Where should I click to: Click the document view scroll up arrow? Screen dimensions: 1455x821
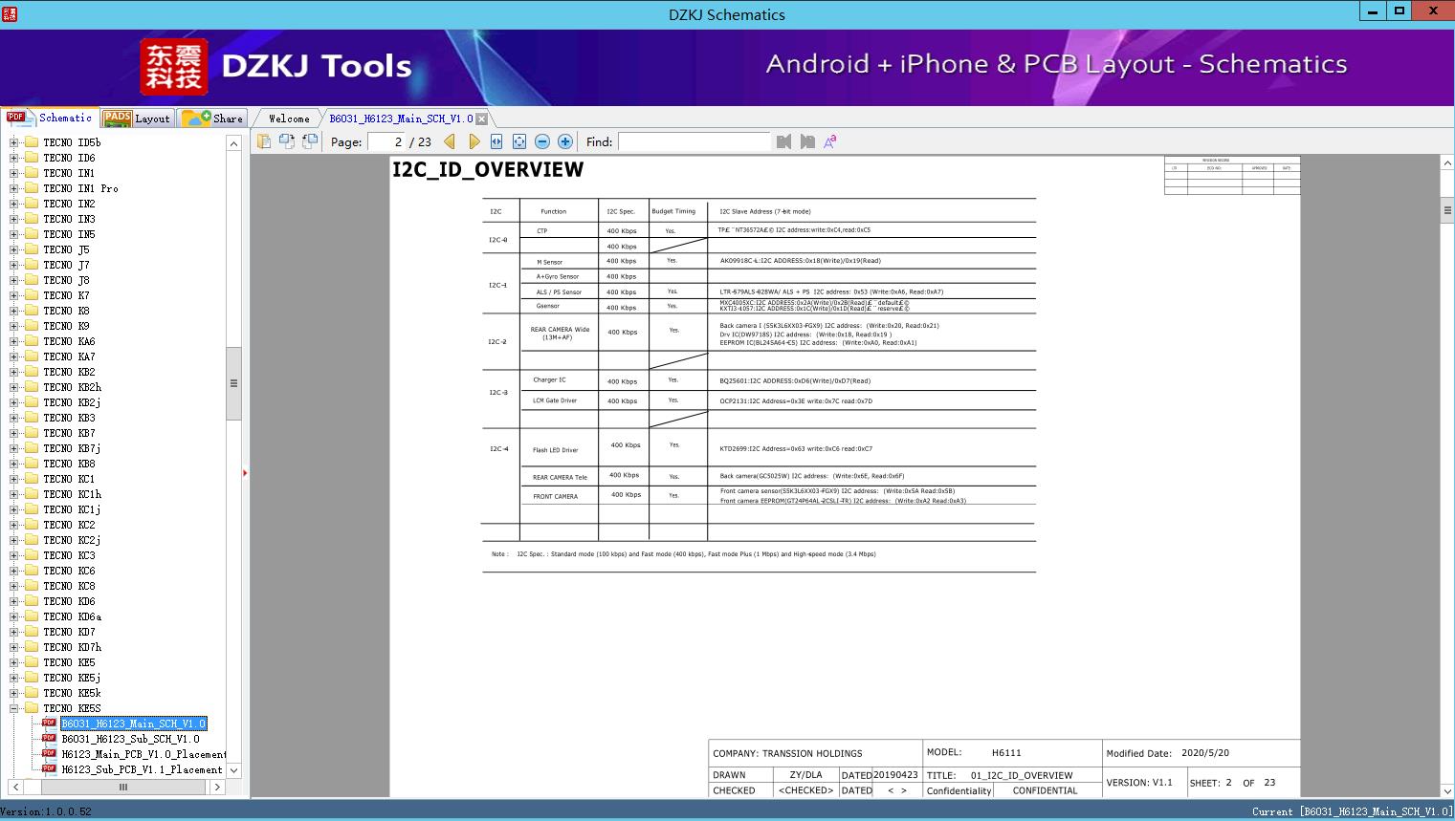click(1447, 163)
